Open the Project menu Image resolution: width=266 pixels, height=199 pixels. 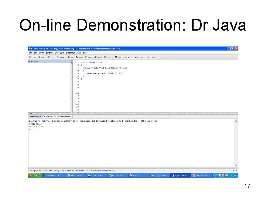(50, 53)
